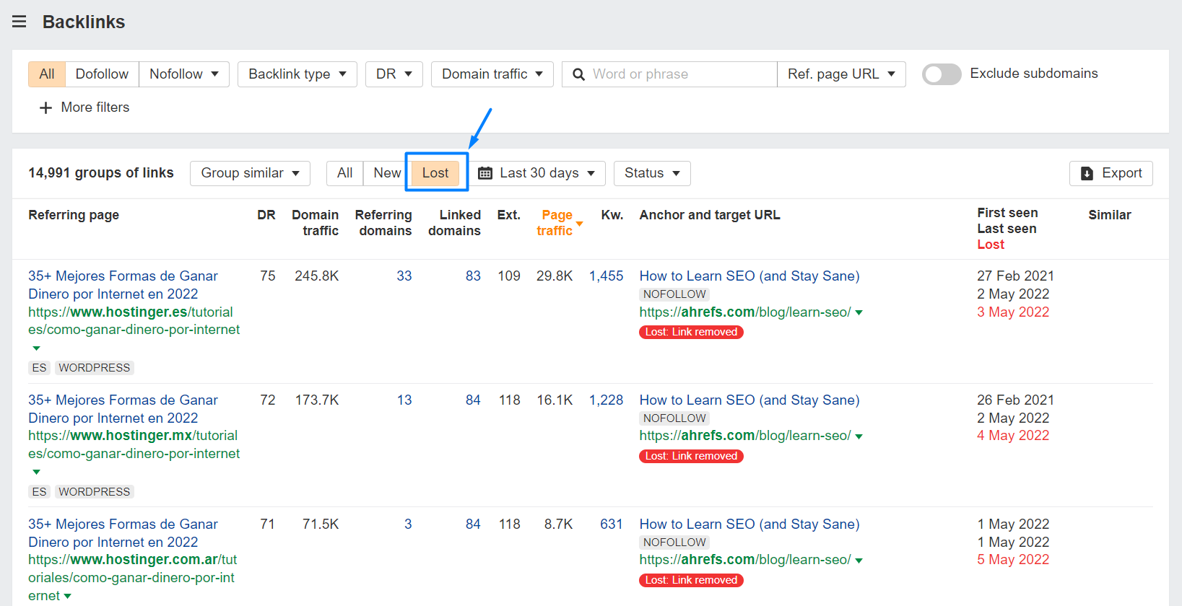1182x606 pixels.
Task: Click the Export download icon
Action: 1087,173
